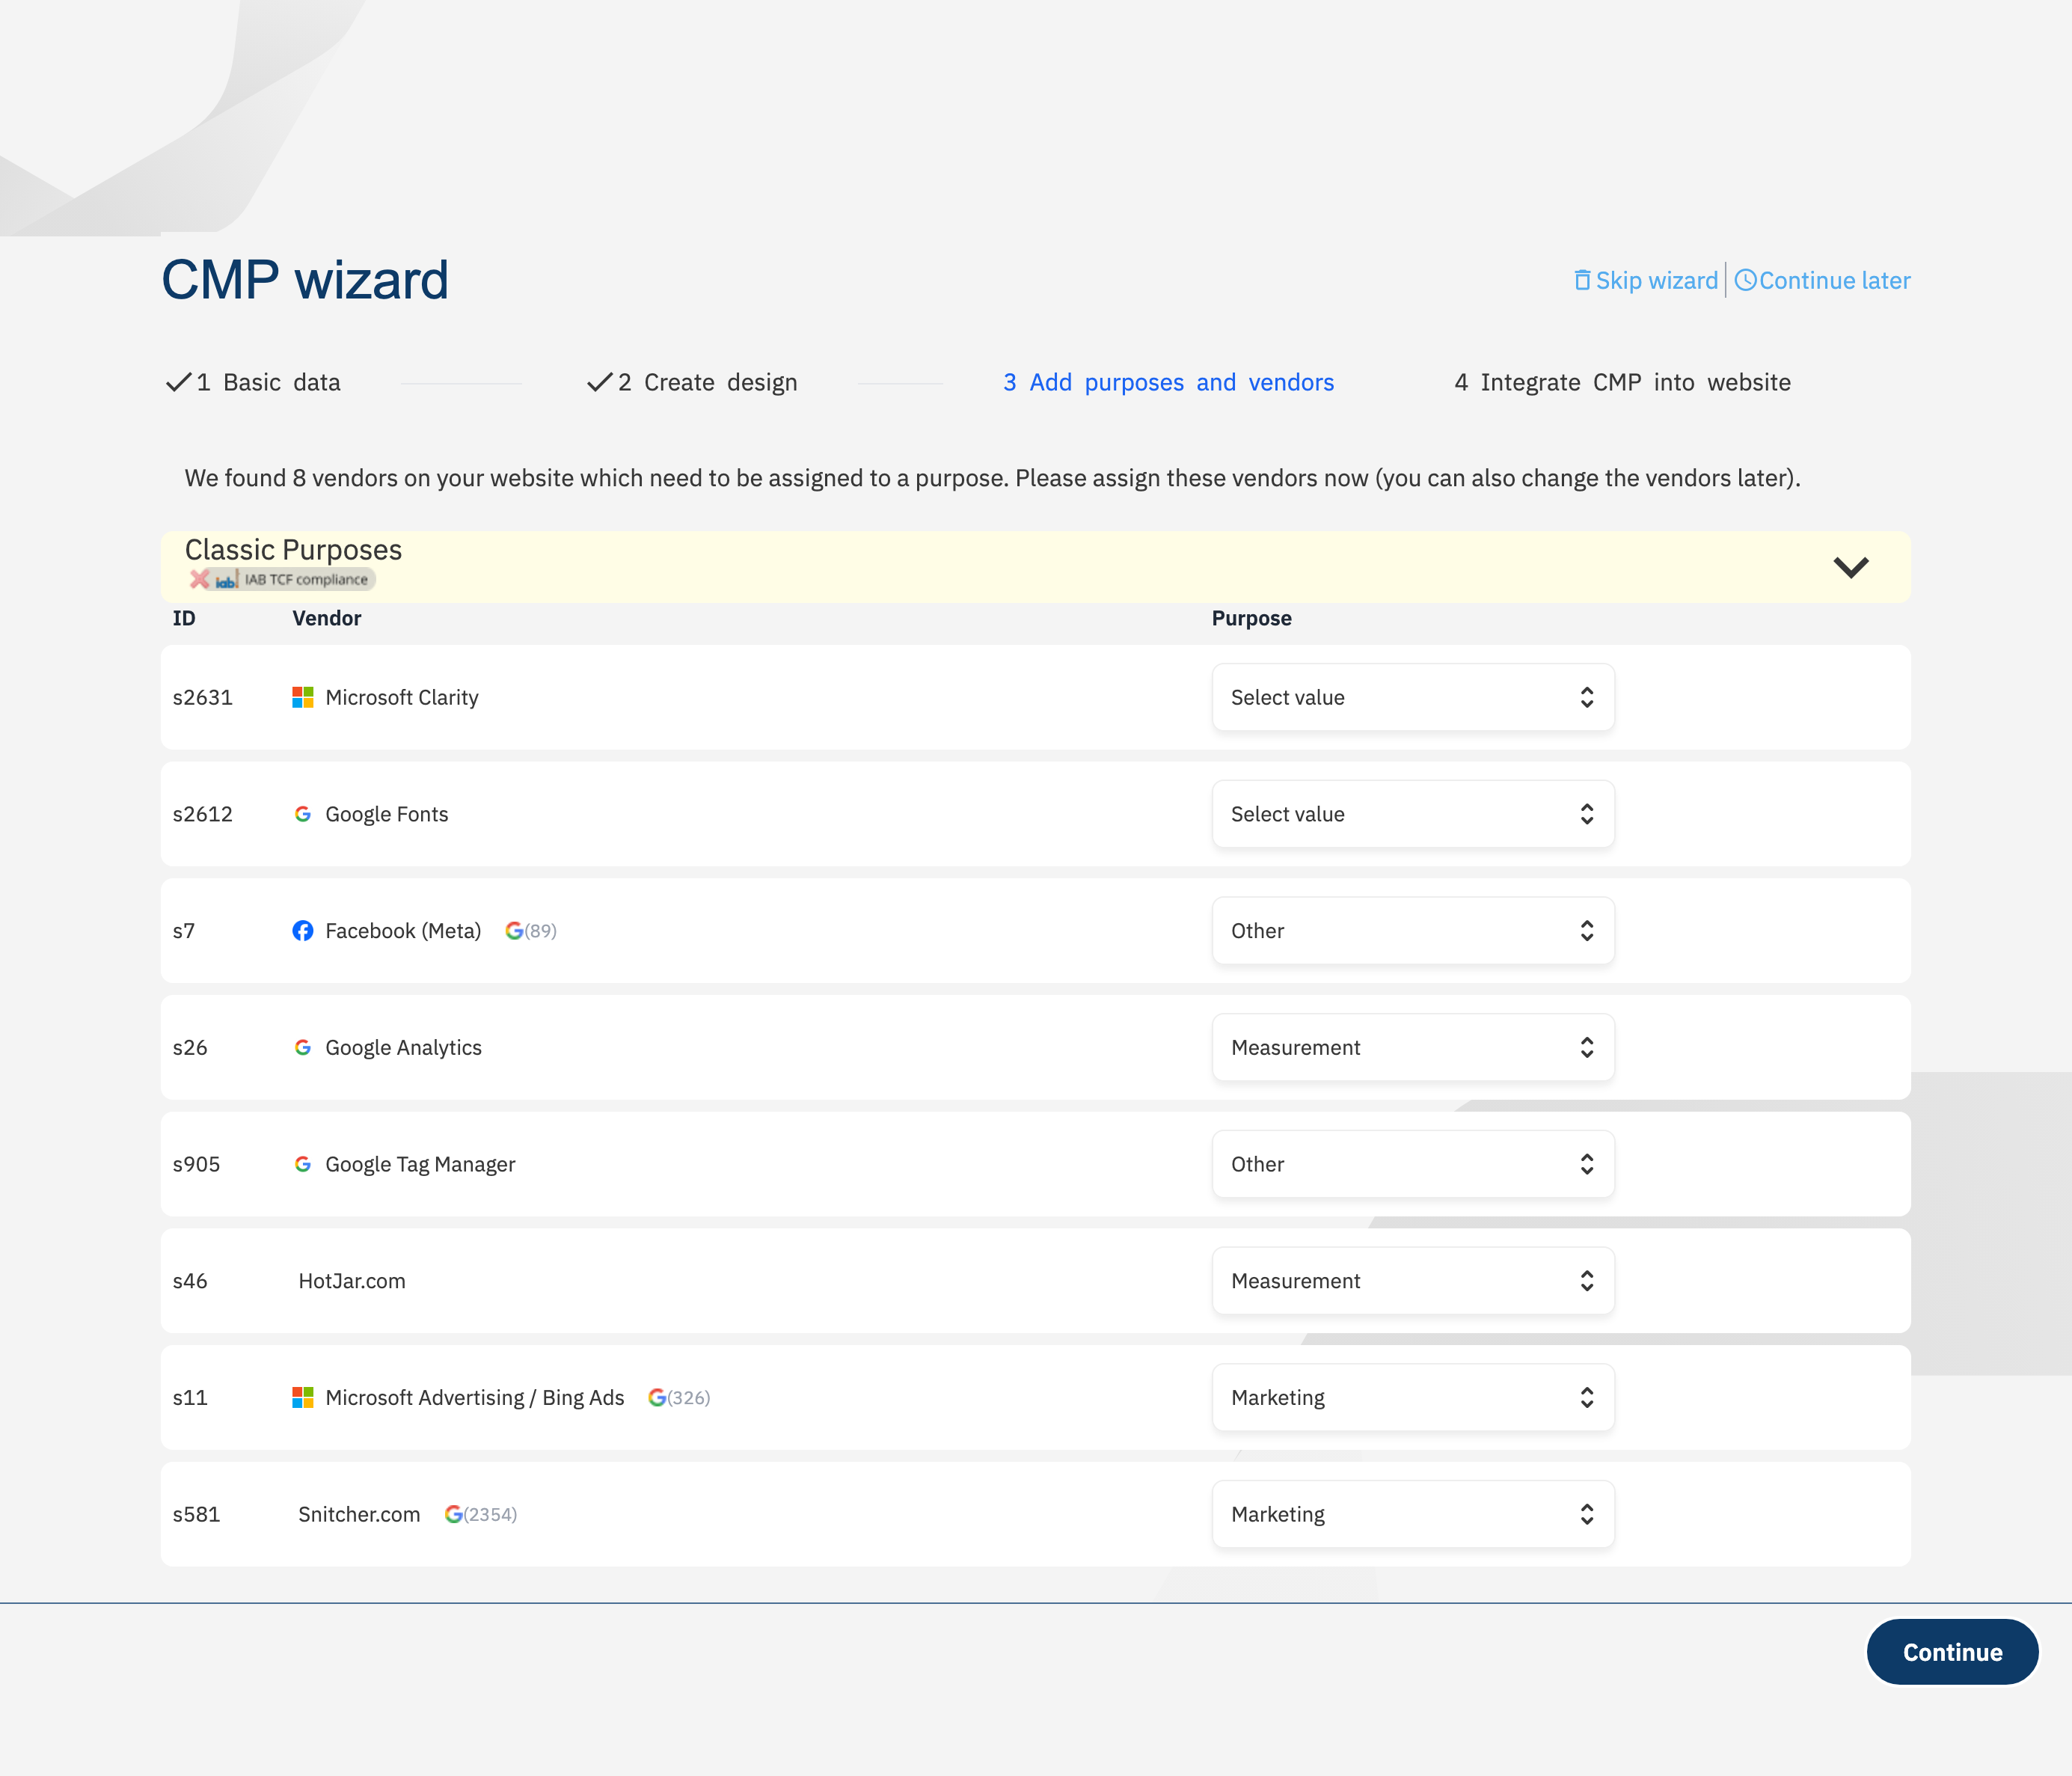Click the Skip wizard link
This screenshot has height=1776, width=2072.
1655,280
